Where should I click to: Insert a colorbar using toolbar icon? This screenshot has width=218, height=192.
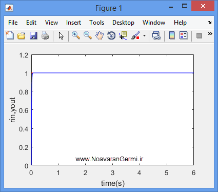(x=172, y=35)
